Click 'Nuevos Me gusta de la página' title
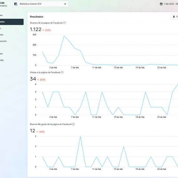Screen dimensions: 178x178 [x=51, y=124]
